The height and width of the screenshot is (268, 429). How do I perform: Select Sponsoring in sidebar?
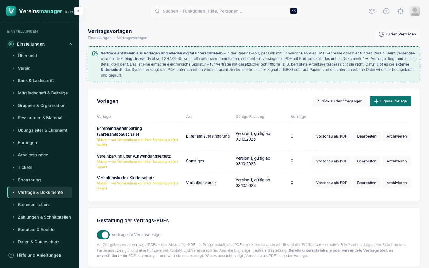40,180
